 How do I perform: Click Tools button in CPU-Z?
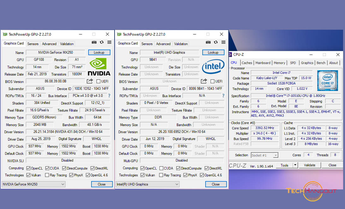point(284,165)
